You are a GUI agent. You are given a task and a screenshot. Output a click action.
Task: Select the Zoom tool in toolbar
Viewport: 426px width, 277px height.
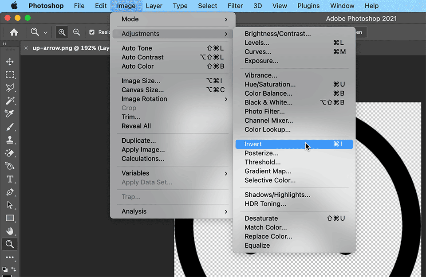pyautogui.click(x=10, y=244)
